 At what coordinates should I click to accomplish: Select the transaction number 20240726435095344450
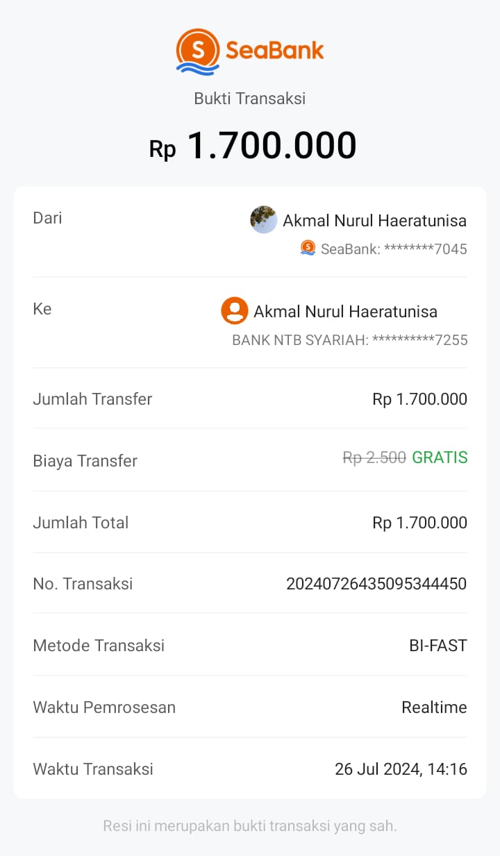click(376, 584)
